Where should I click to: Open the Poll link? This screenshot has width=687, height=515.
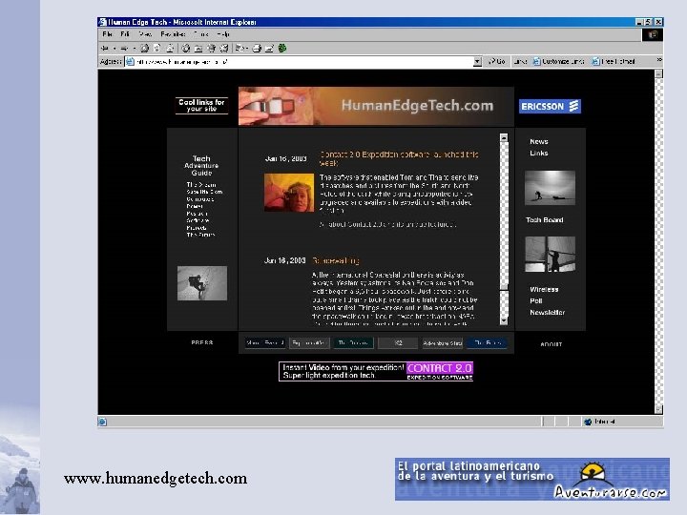click(536, 300)
